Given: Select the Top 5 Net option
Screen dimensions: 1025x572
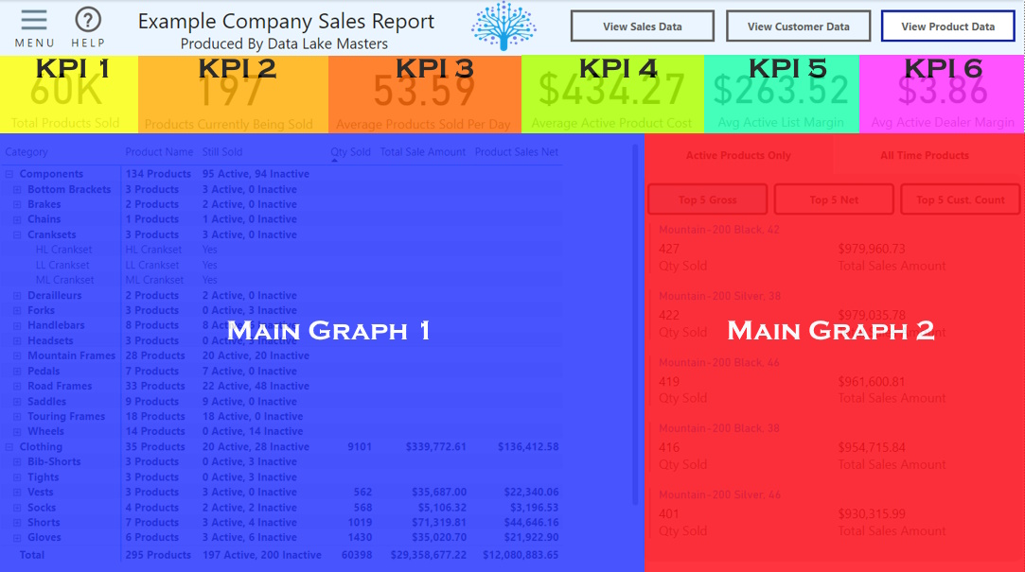Looking at the screenshot, I should [834, 199].
